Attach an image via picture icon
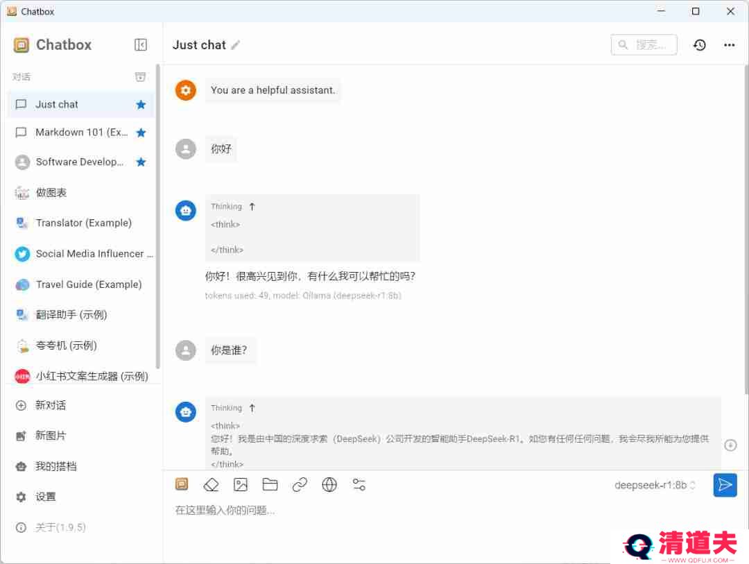Viewport: 749px width, 564px height. tap(240, 485)
